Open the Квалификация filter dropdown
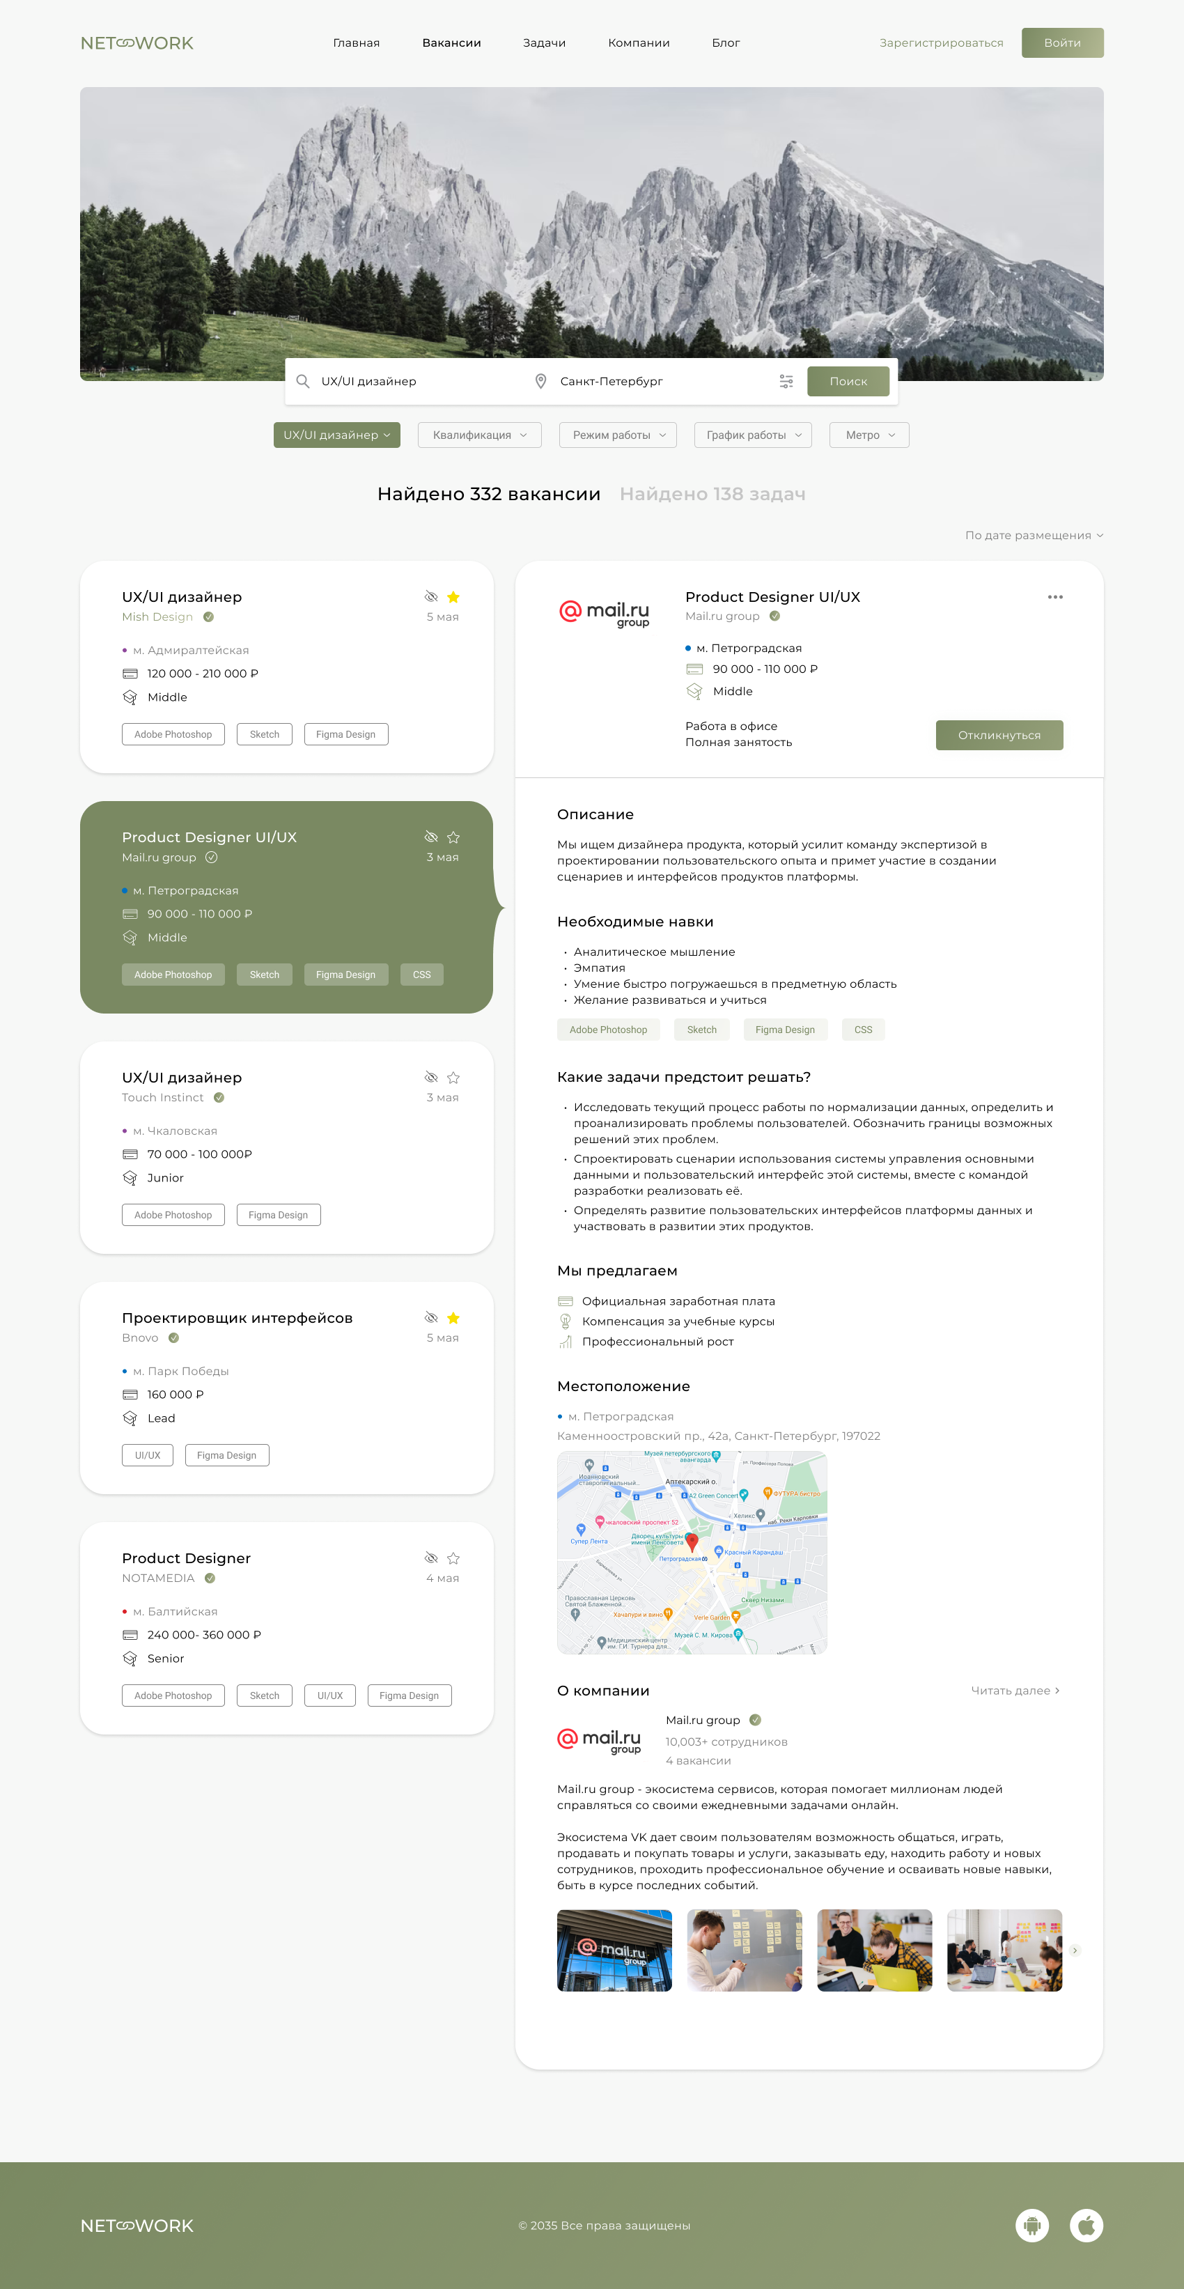The width and height of the screenshot is (1184, 2289). (x=480, y=435)
